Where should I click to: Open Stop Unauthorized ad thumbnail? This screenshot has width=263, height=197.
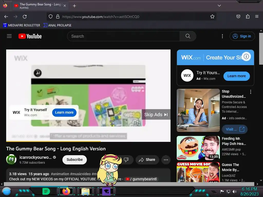tap(198, 110)
